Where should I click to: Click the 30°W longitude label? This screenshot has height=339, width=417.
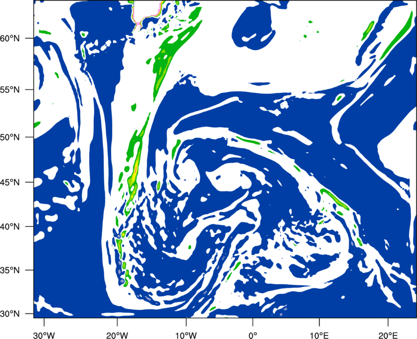point(44,335)
